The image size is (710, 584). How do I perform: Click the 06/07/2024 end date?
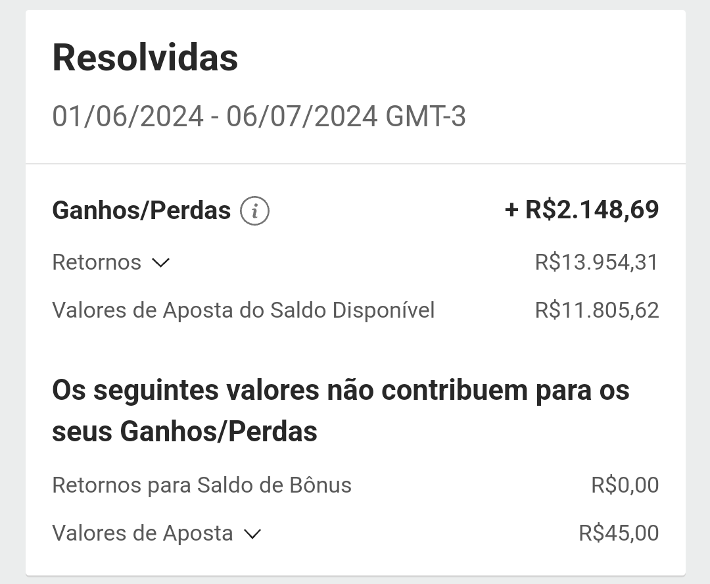pyautogui.click(x=302, y=116)
